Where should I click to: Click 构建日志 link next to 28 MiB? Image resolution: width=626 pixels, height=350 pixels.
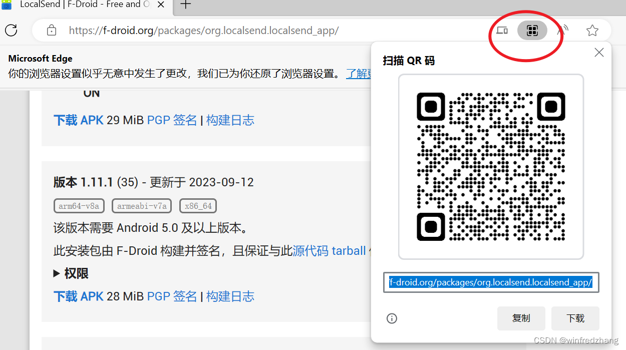click(230, 296)
